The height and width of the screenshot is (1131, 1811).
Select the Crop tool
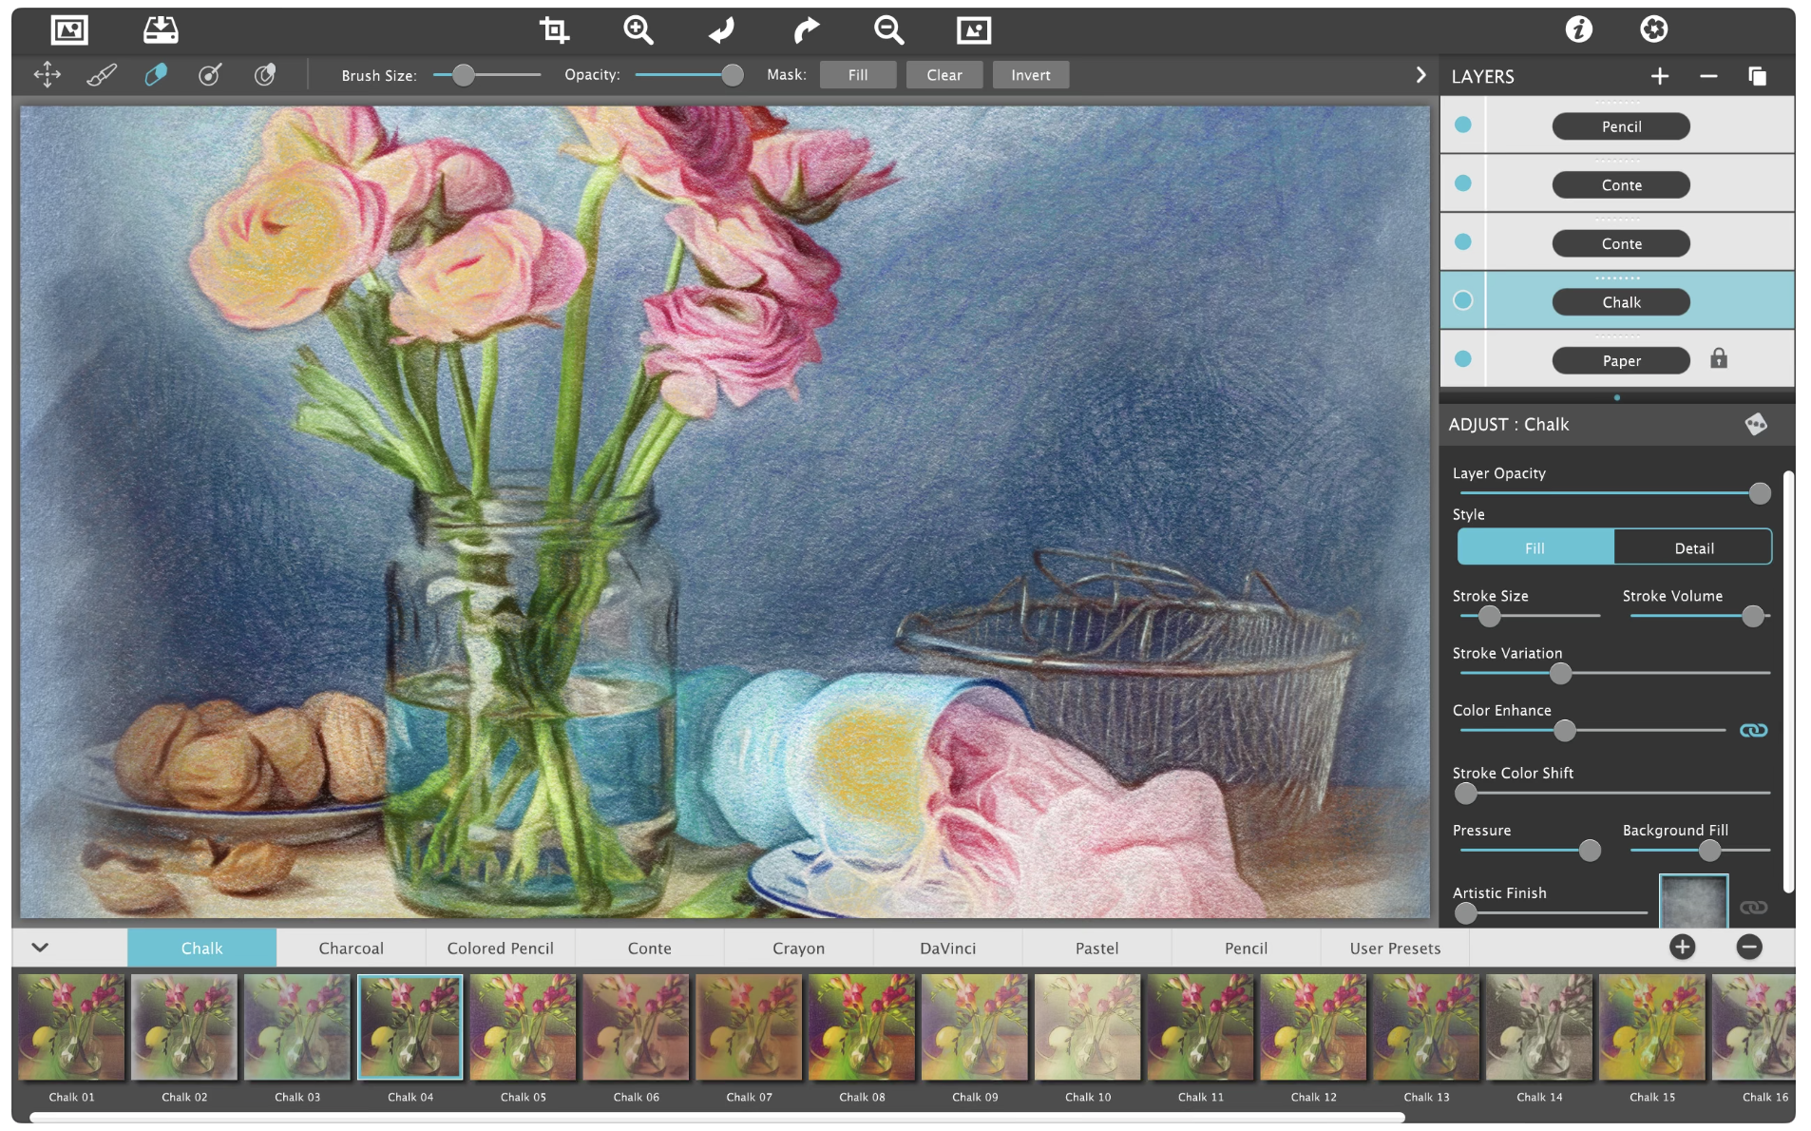(554, 30)
